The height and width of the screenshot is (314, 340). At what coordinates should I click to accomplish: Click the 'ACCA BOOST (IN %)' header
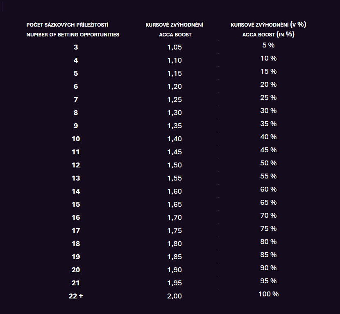[x=268, y=34]
